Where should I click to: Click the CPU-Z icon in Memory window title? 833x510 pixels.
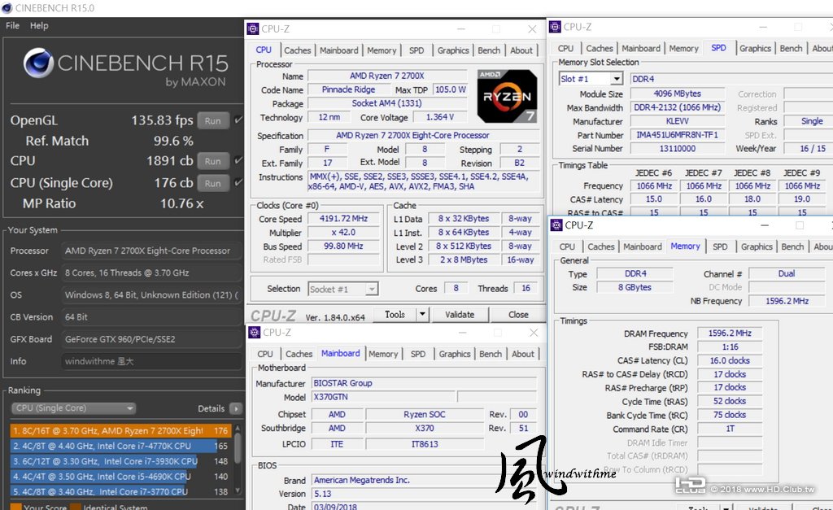pos(556,224)
